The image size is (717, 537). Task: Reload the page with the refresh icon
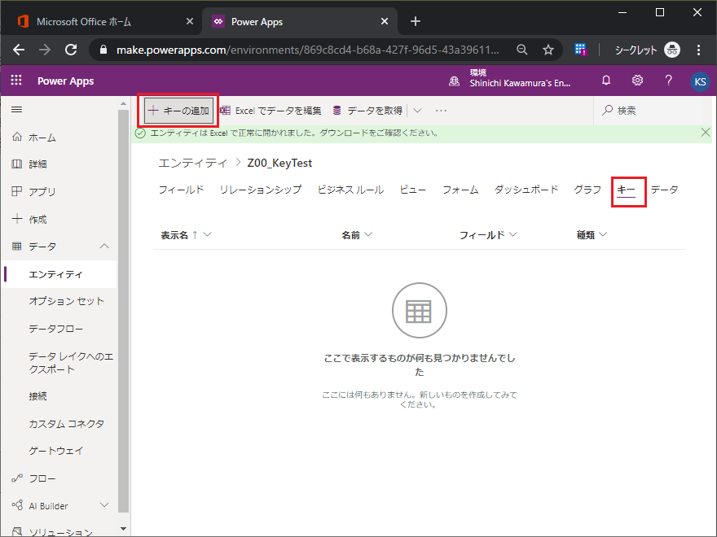point(71,50)
